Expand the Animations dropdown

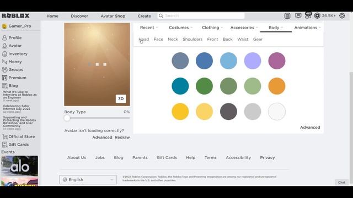tap(308, 28)
